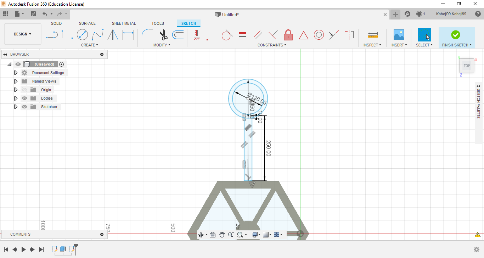484x258 pixels.
Task: Open the Kohej i99 account menu
Action: (451, 14)
